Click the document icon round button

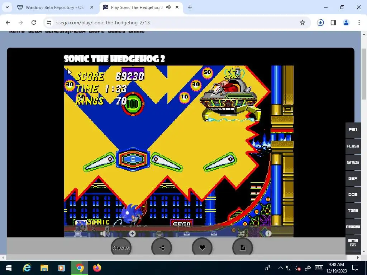coord(243,248)
